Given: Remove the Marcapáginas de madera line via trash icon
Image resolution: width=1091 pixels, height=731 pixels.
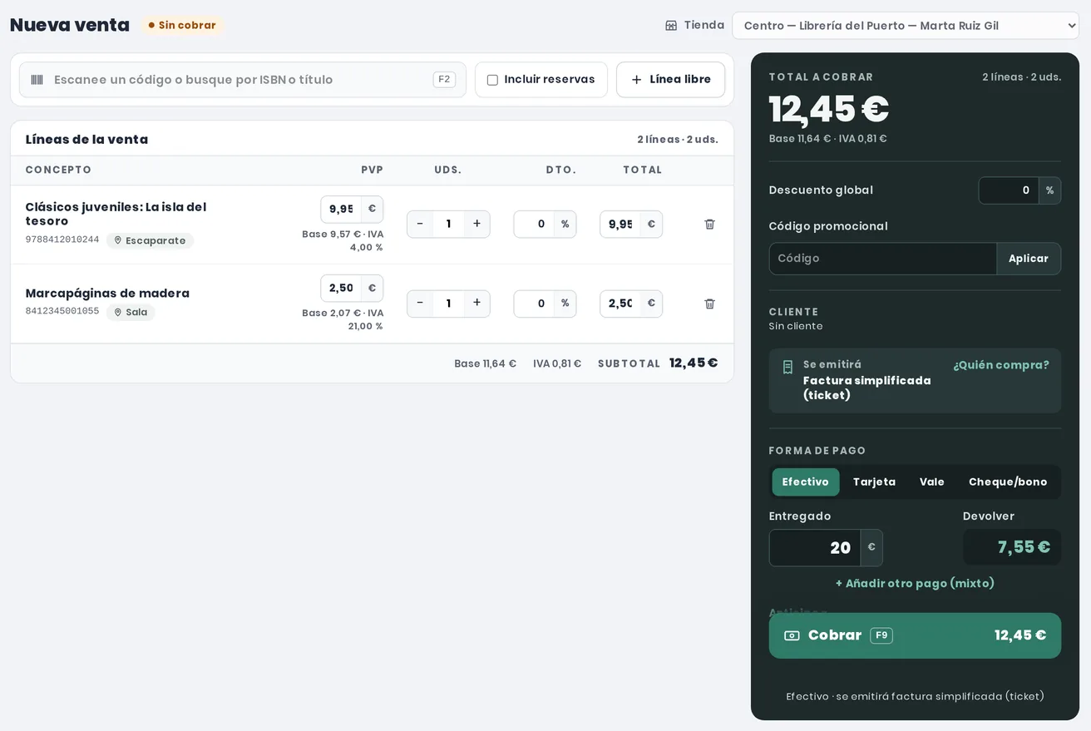Looking at the screenshot, I should point(709,304).
